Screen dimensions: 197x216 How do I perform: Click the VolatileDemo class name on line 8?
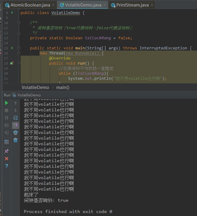(66, 13)
